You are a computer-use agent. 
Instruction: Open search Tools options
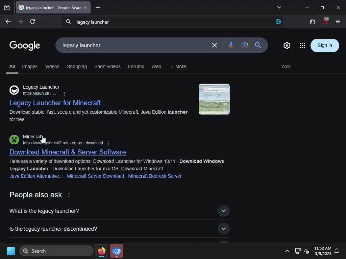(285, 66)
